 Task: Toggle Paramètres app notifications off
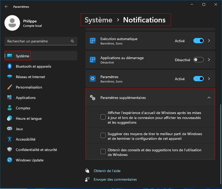pyautogui.click(x=199, y=79)
